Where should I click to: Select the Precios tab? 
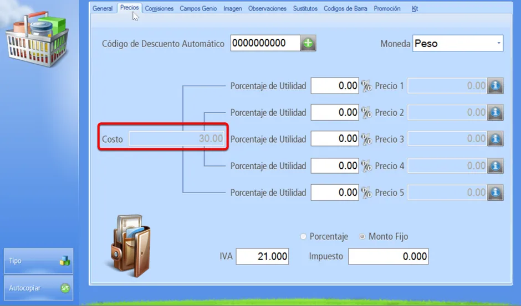coord(129,8)
